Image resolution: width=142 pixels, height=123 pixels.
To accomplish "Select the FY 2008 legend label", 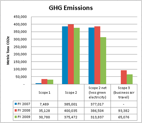I will (24, 110).
